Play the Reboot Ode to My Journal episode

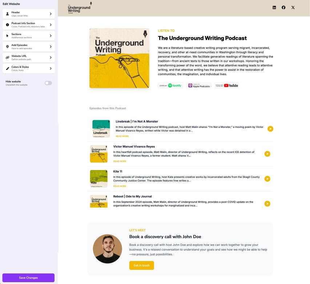[x=267, y=204]
